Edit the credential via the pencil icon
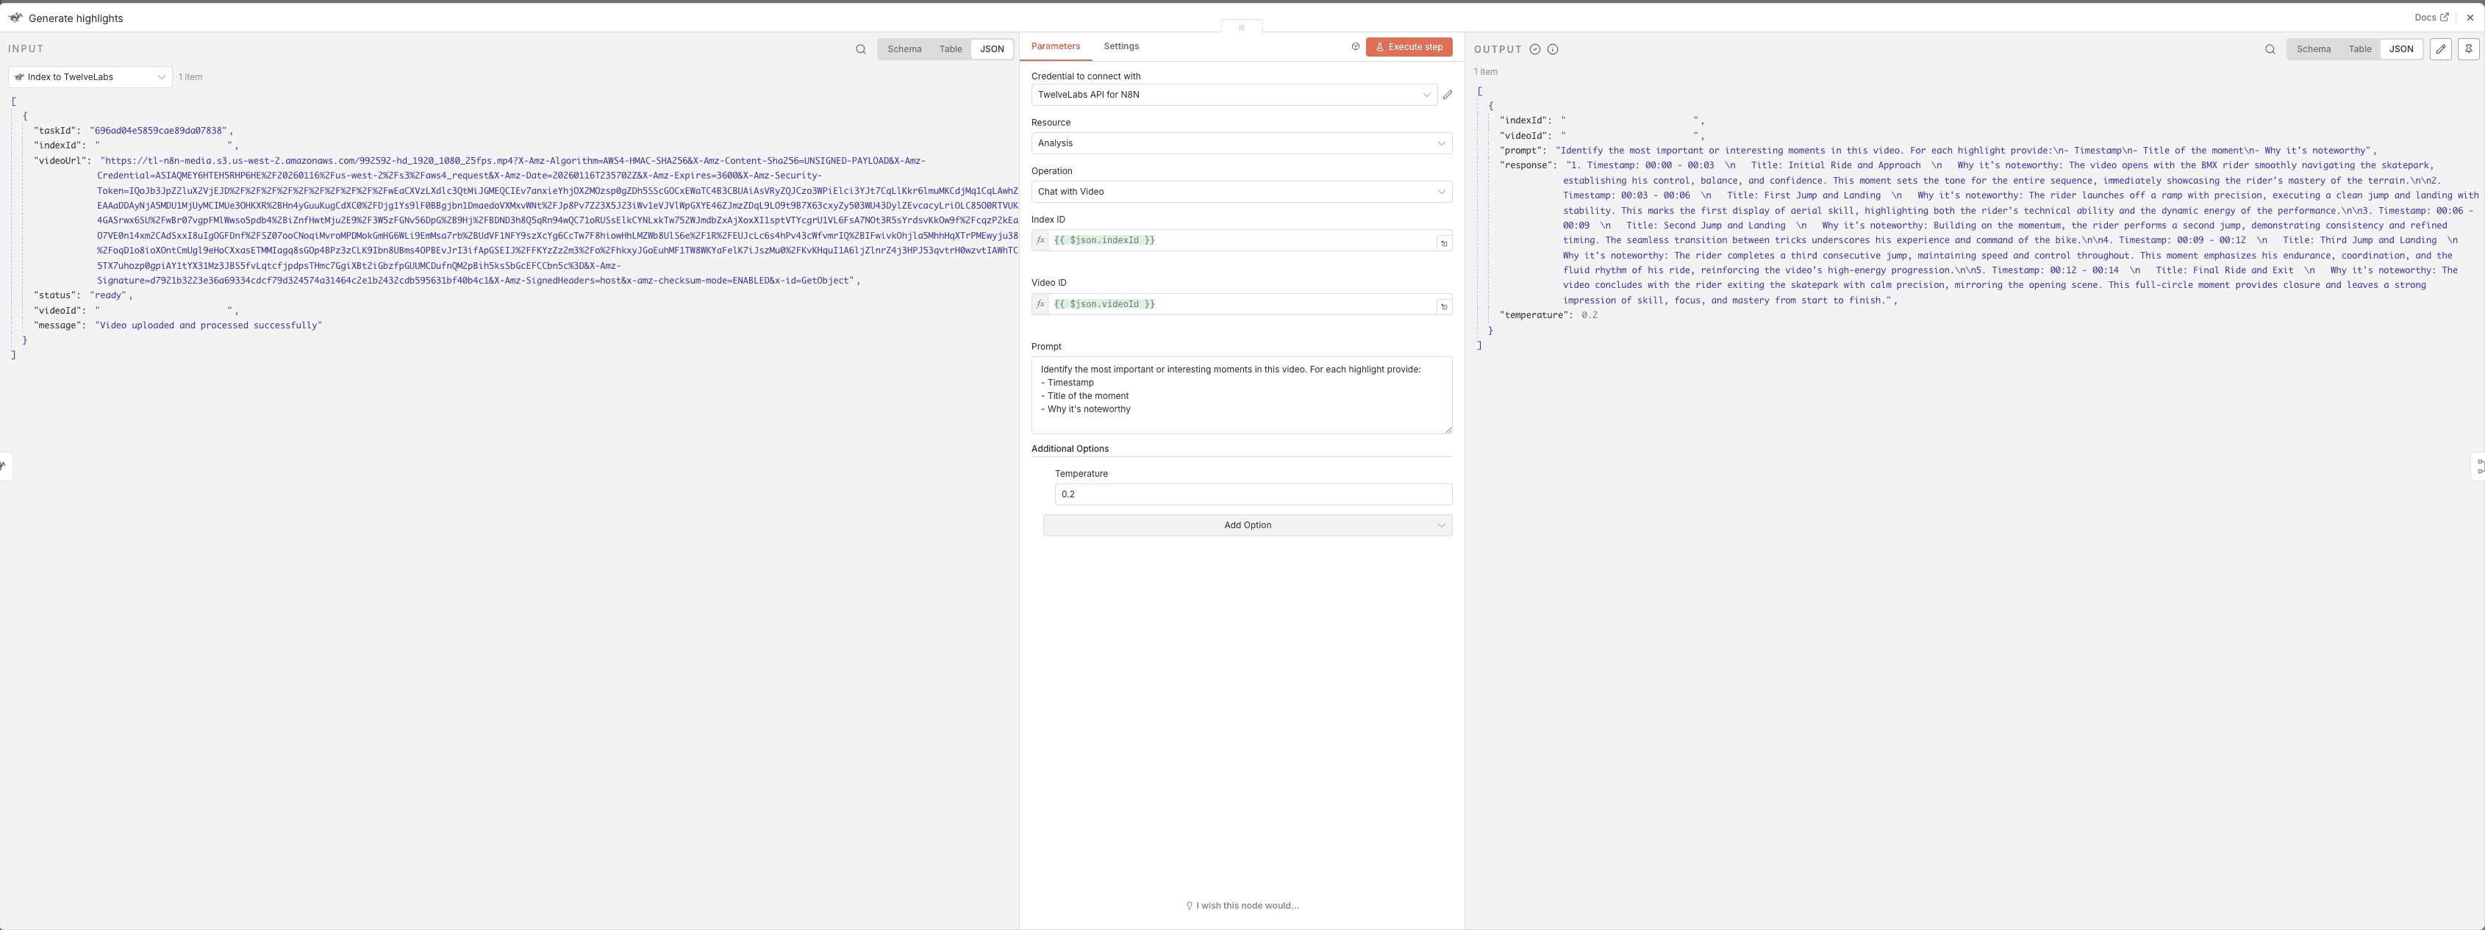Screen dimensions: 2485x930 [x=1447, y=95]
